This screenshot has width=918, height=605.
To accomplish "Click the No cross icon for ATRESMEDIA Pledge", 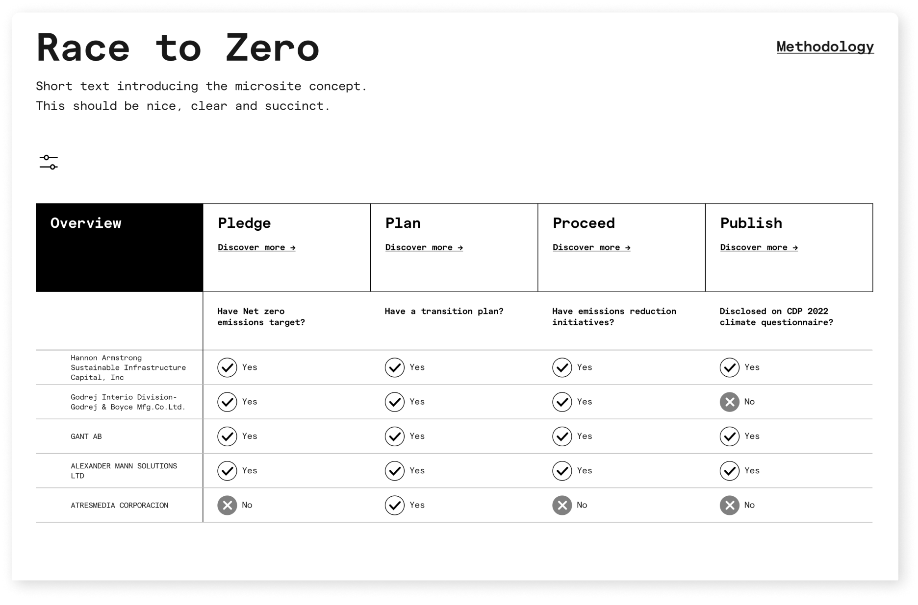I will pos(227,505).
